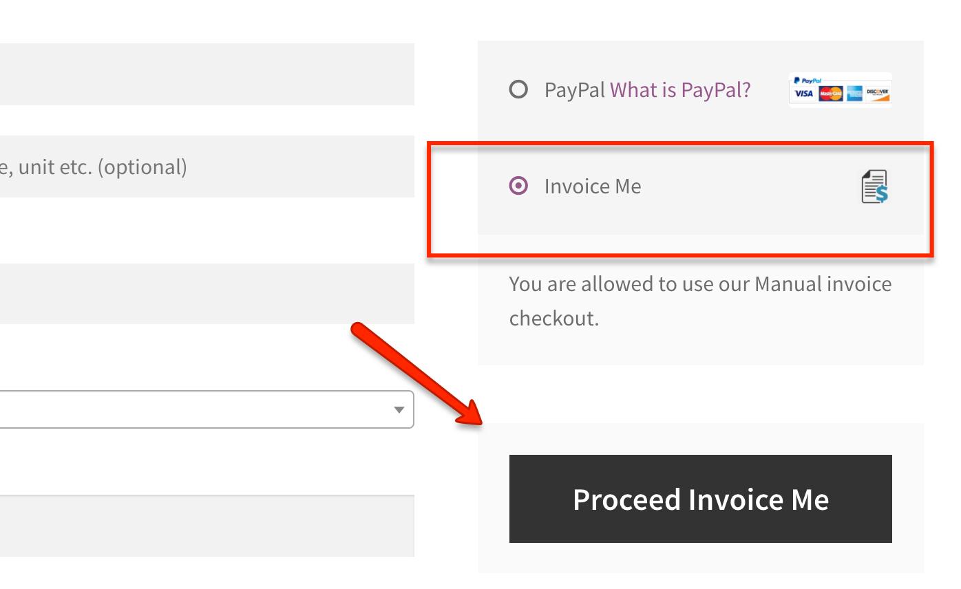The width and height of the screenshot is (961, 589).
Task: Expand the dropdown select arrow
Action: coord(399,410)
